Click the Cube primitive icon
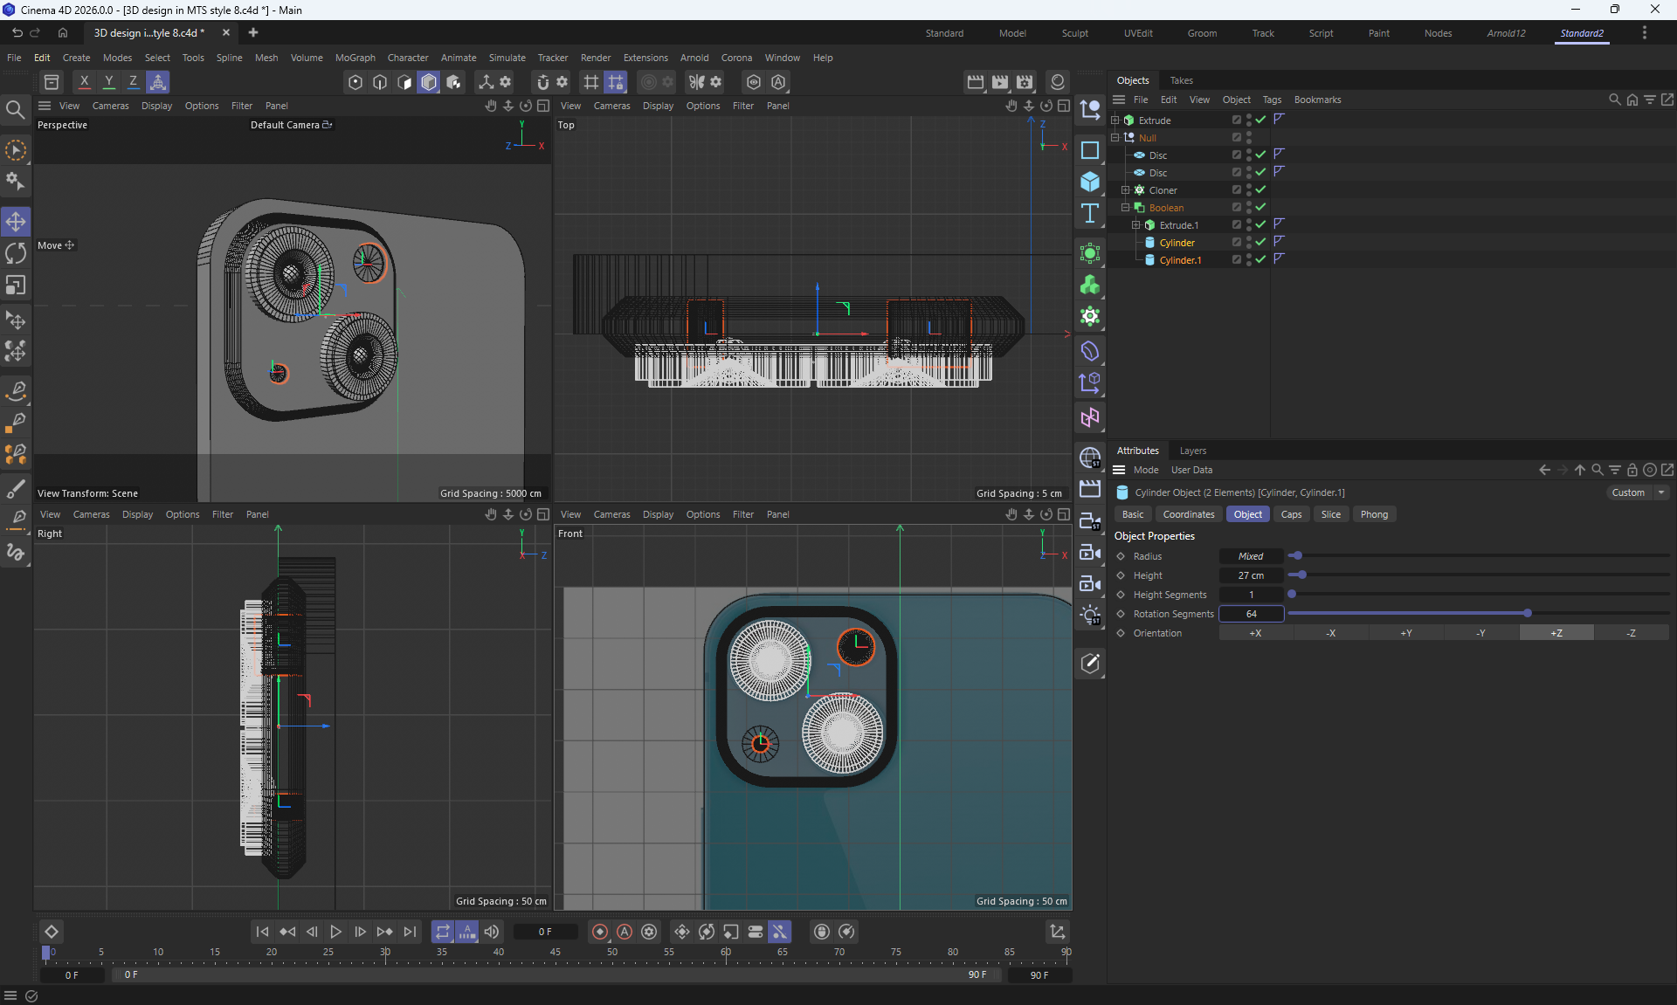The height and width of the screenshot is (1005, 1677). [1089, 182]
